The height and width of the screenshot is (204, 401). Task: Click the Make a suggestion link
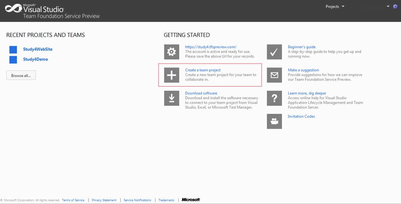(303, 70)
